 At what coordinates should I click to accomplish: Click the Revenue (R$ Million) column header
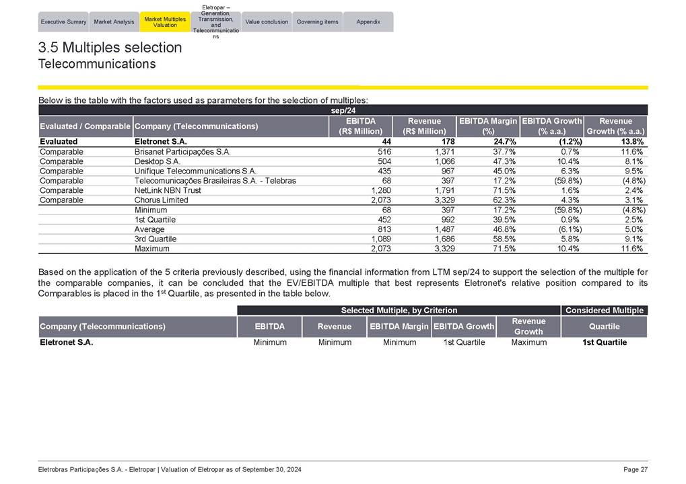point(424,126)
